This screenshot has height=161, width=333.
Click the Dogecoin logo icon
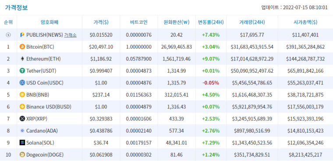(22, 155)
